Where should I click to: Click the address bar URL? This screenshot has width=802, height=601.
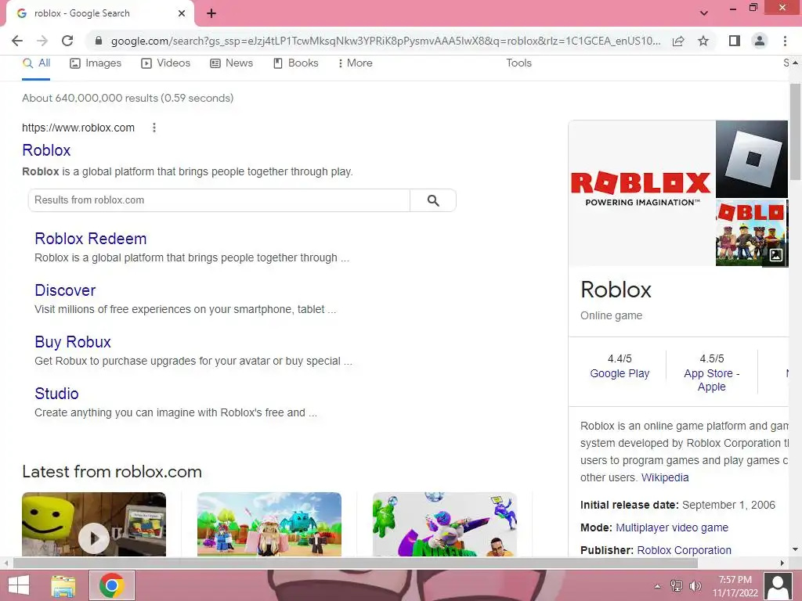coord(385,41)
